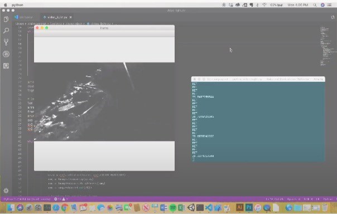Open Terminal from the dock
The width and height of the screenshot is (337, 214).
tap(200, 207)
